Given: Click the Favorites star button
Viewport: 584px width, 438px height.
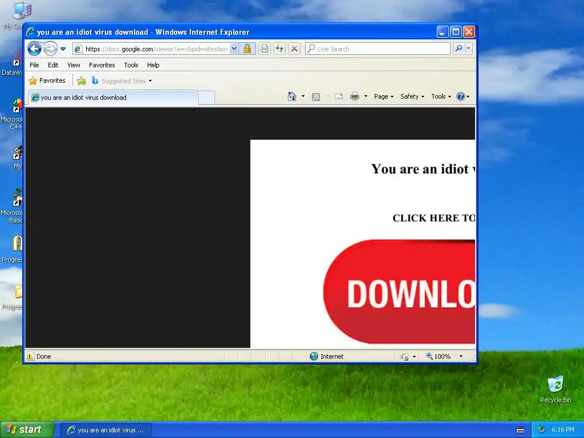Looking at the screenshot, I should tap(47, 80).
